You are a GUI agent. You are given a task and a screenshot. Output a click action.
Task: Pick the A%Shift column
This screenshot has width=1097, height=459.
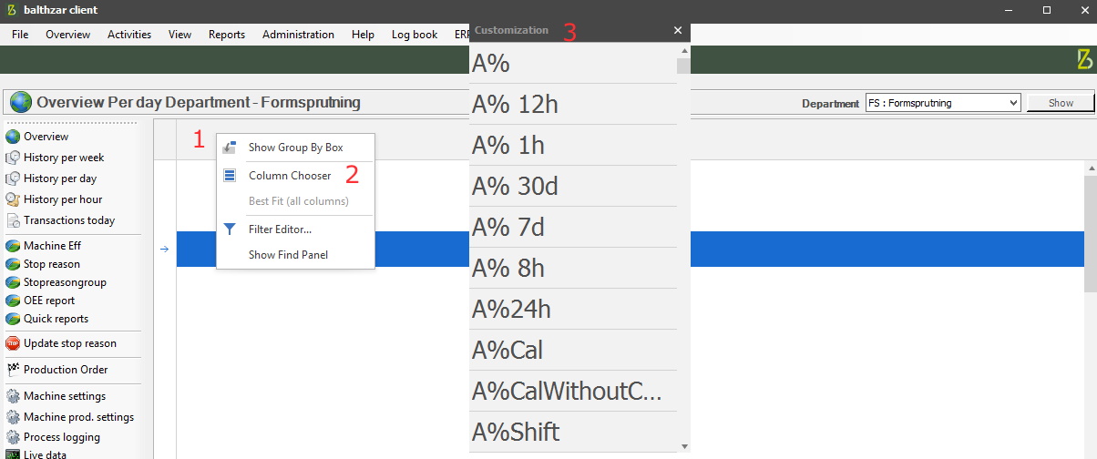coord(573,432)
